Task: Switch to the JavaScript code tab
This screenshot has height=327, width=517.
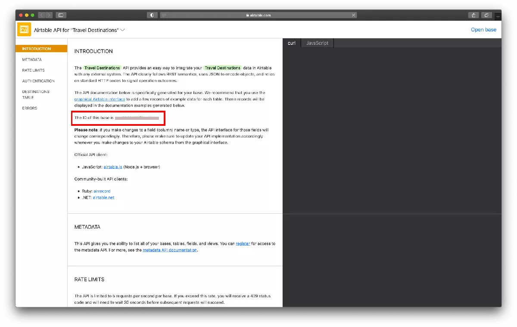Action: click(x=317, y=43)
